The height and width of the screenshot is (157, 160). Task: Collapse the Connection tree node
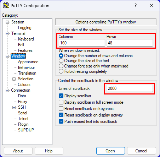click(7, 90)
